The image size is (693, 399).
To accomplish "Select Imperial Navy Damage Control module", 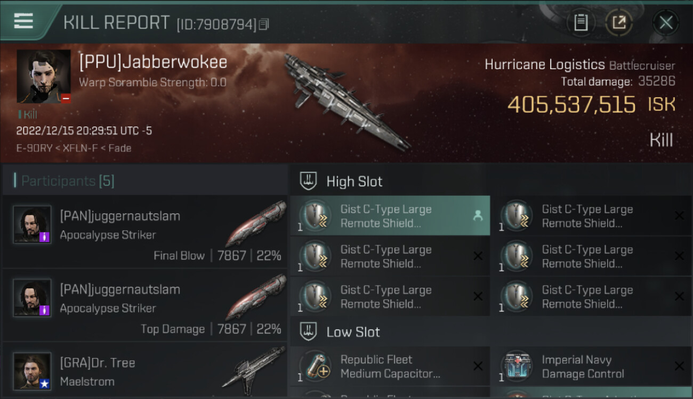I will [592, 366].
